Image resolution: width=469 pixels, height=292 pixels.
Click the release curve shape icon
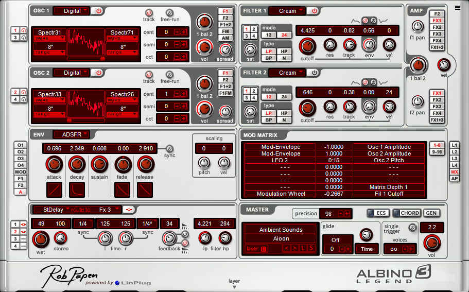(x=145, y=190)
